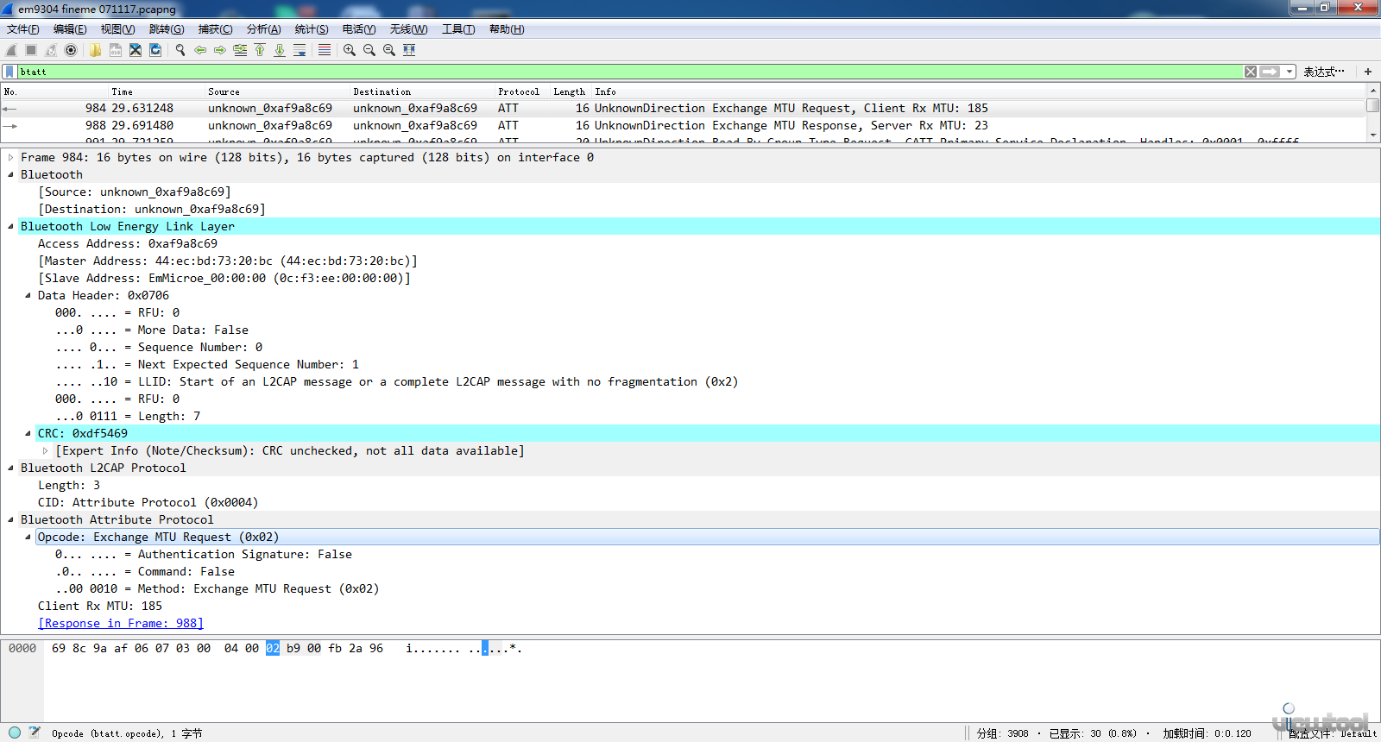The height and width of the screenshot is (742, 1381).
Task: Open the 分析(A) menu
Action: [x=263, y=29]
